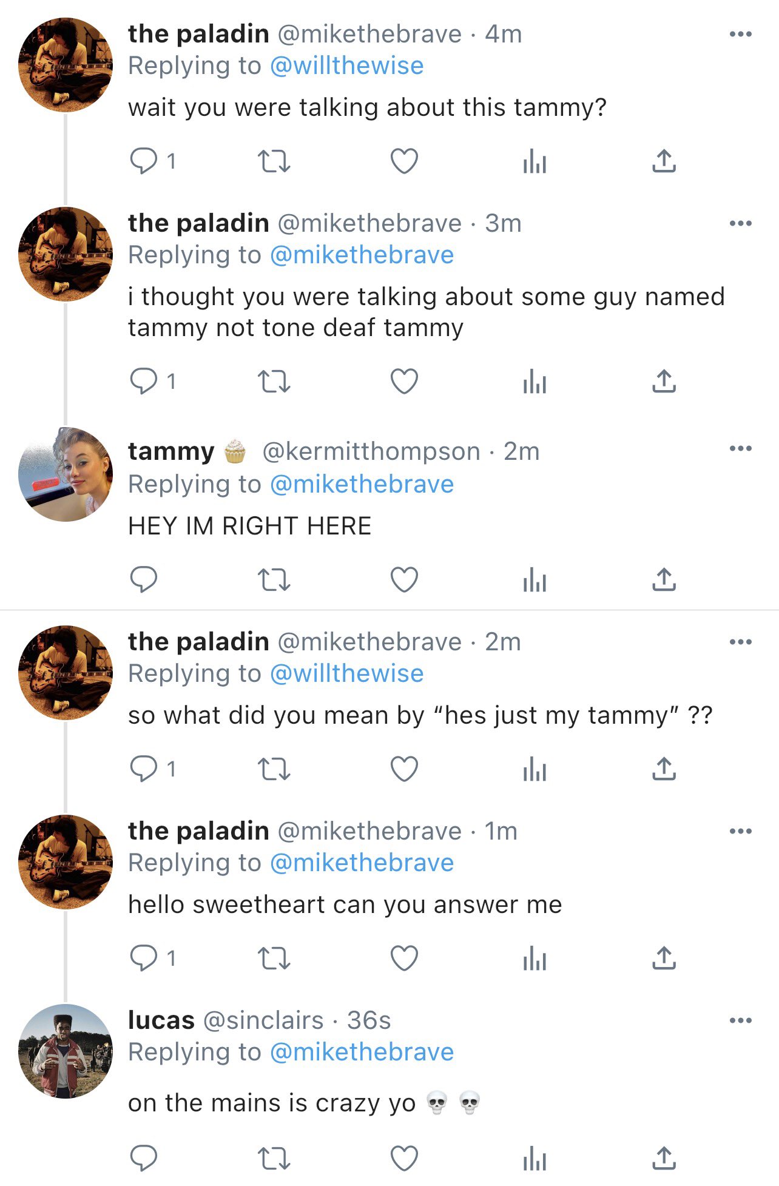Open the @kermitthompson handle on tammy's tweet

(371, 451)
